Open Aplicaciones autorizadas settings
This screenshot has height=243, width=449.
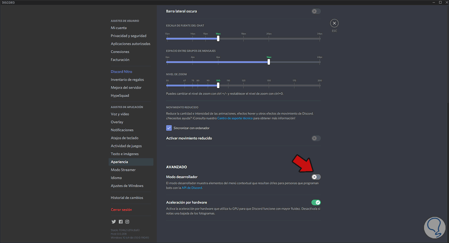point(131,44)
